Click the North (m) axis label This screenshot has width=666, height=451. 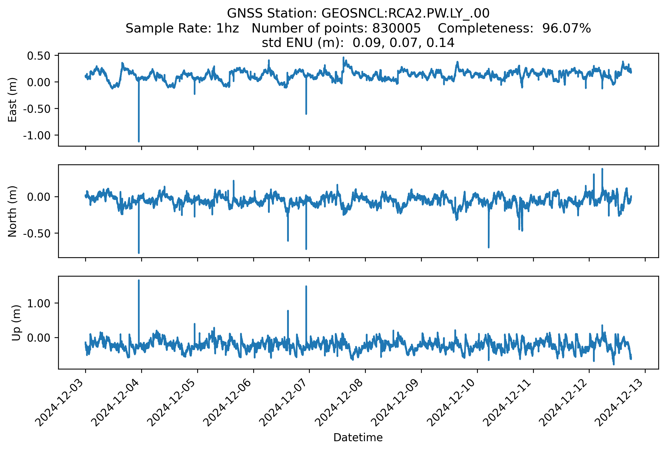(x=12, y=211)
